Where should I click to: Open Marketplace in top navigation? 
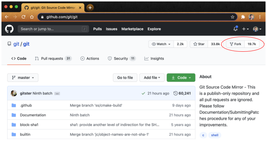click(132, 29)
